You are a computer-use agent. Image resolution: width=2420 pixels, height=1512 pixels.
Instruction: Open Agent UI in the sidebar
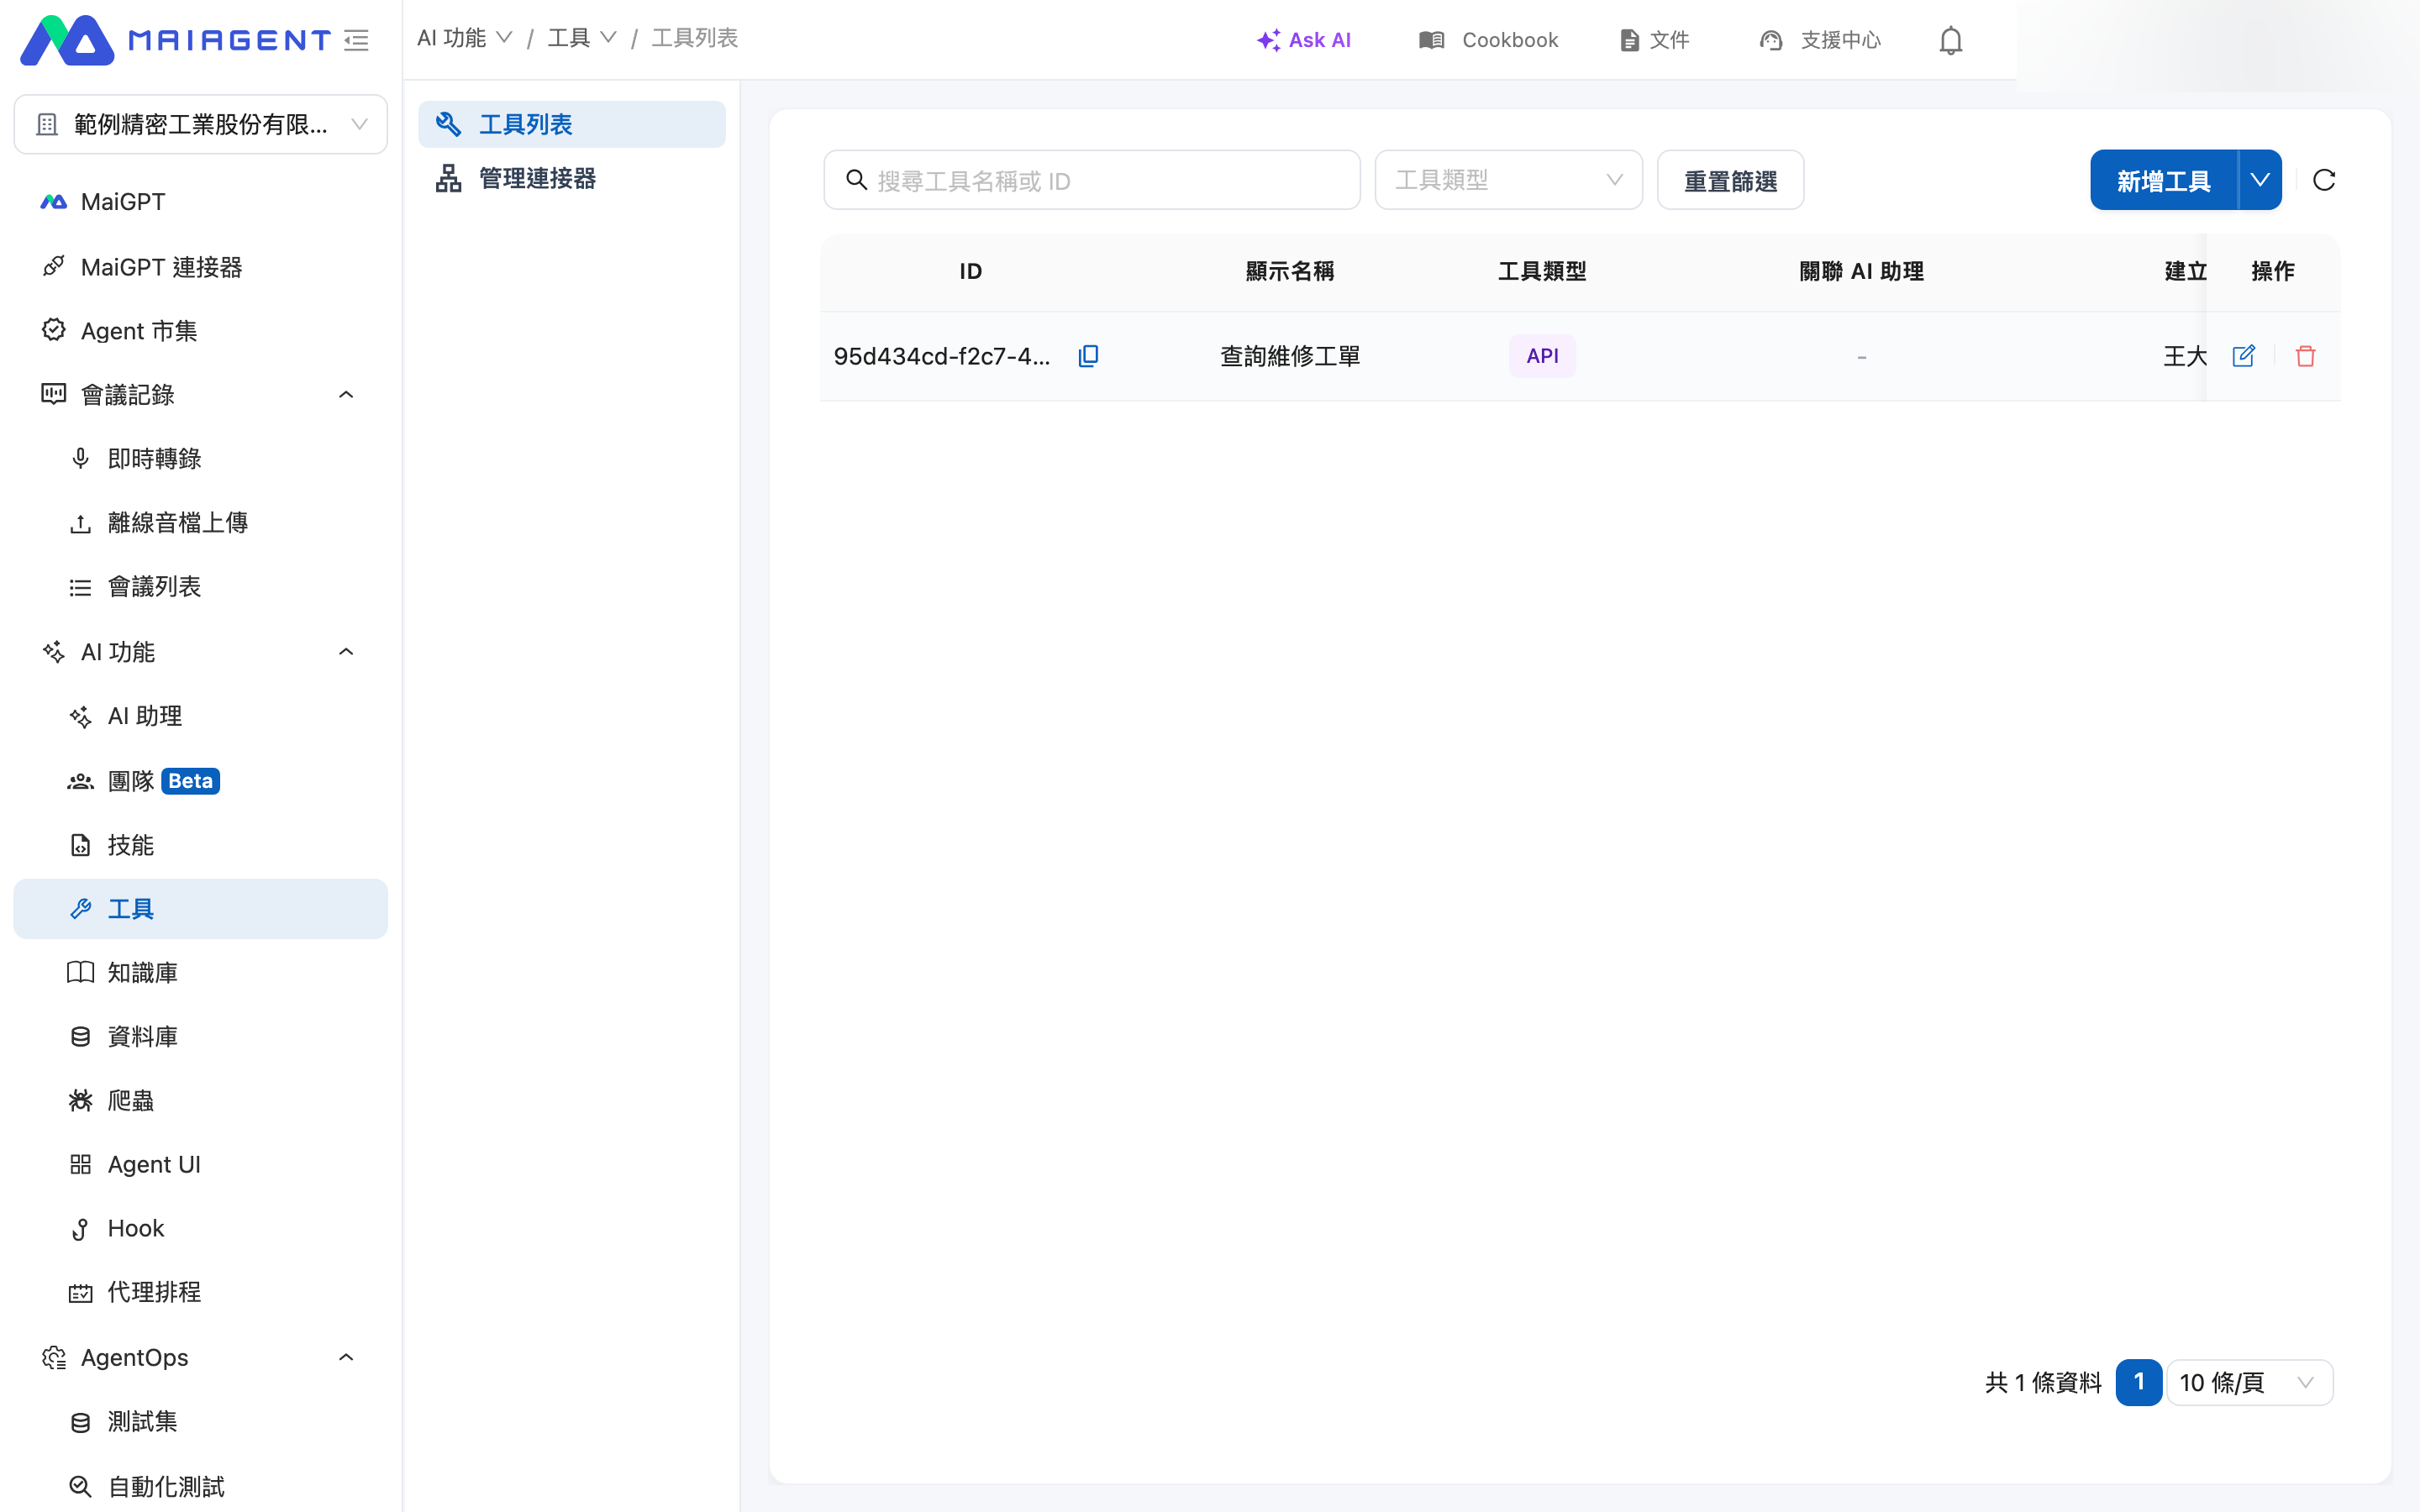(201, 1165)
